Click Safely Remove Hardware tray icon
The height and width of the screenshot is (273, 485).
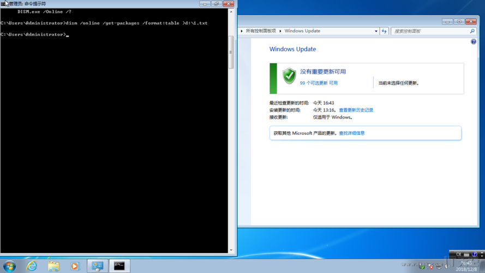point(422,266)
